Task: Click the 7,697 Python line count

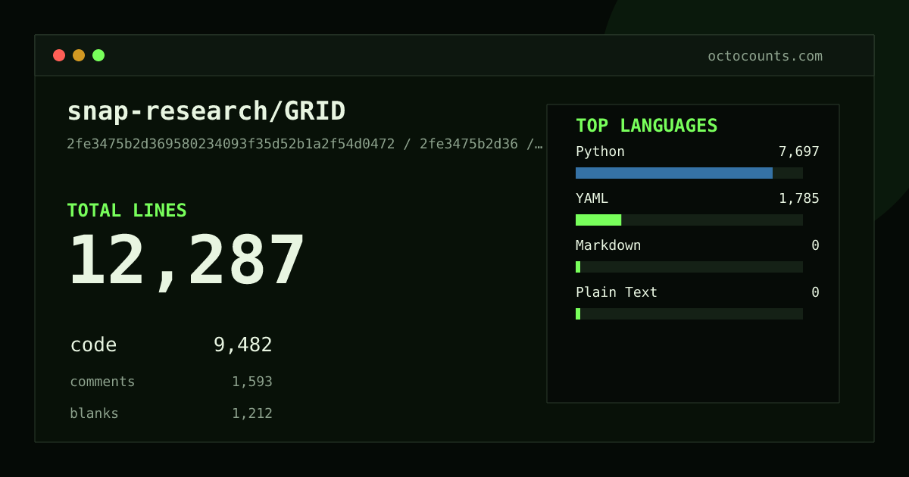Action: [799, 151]
